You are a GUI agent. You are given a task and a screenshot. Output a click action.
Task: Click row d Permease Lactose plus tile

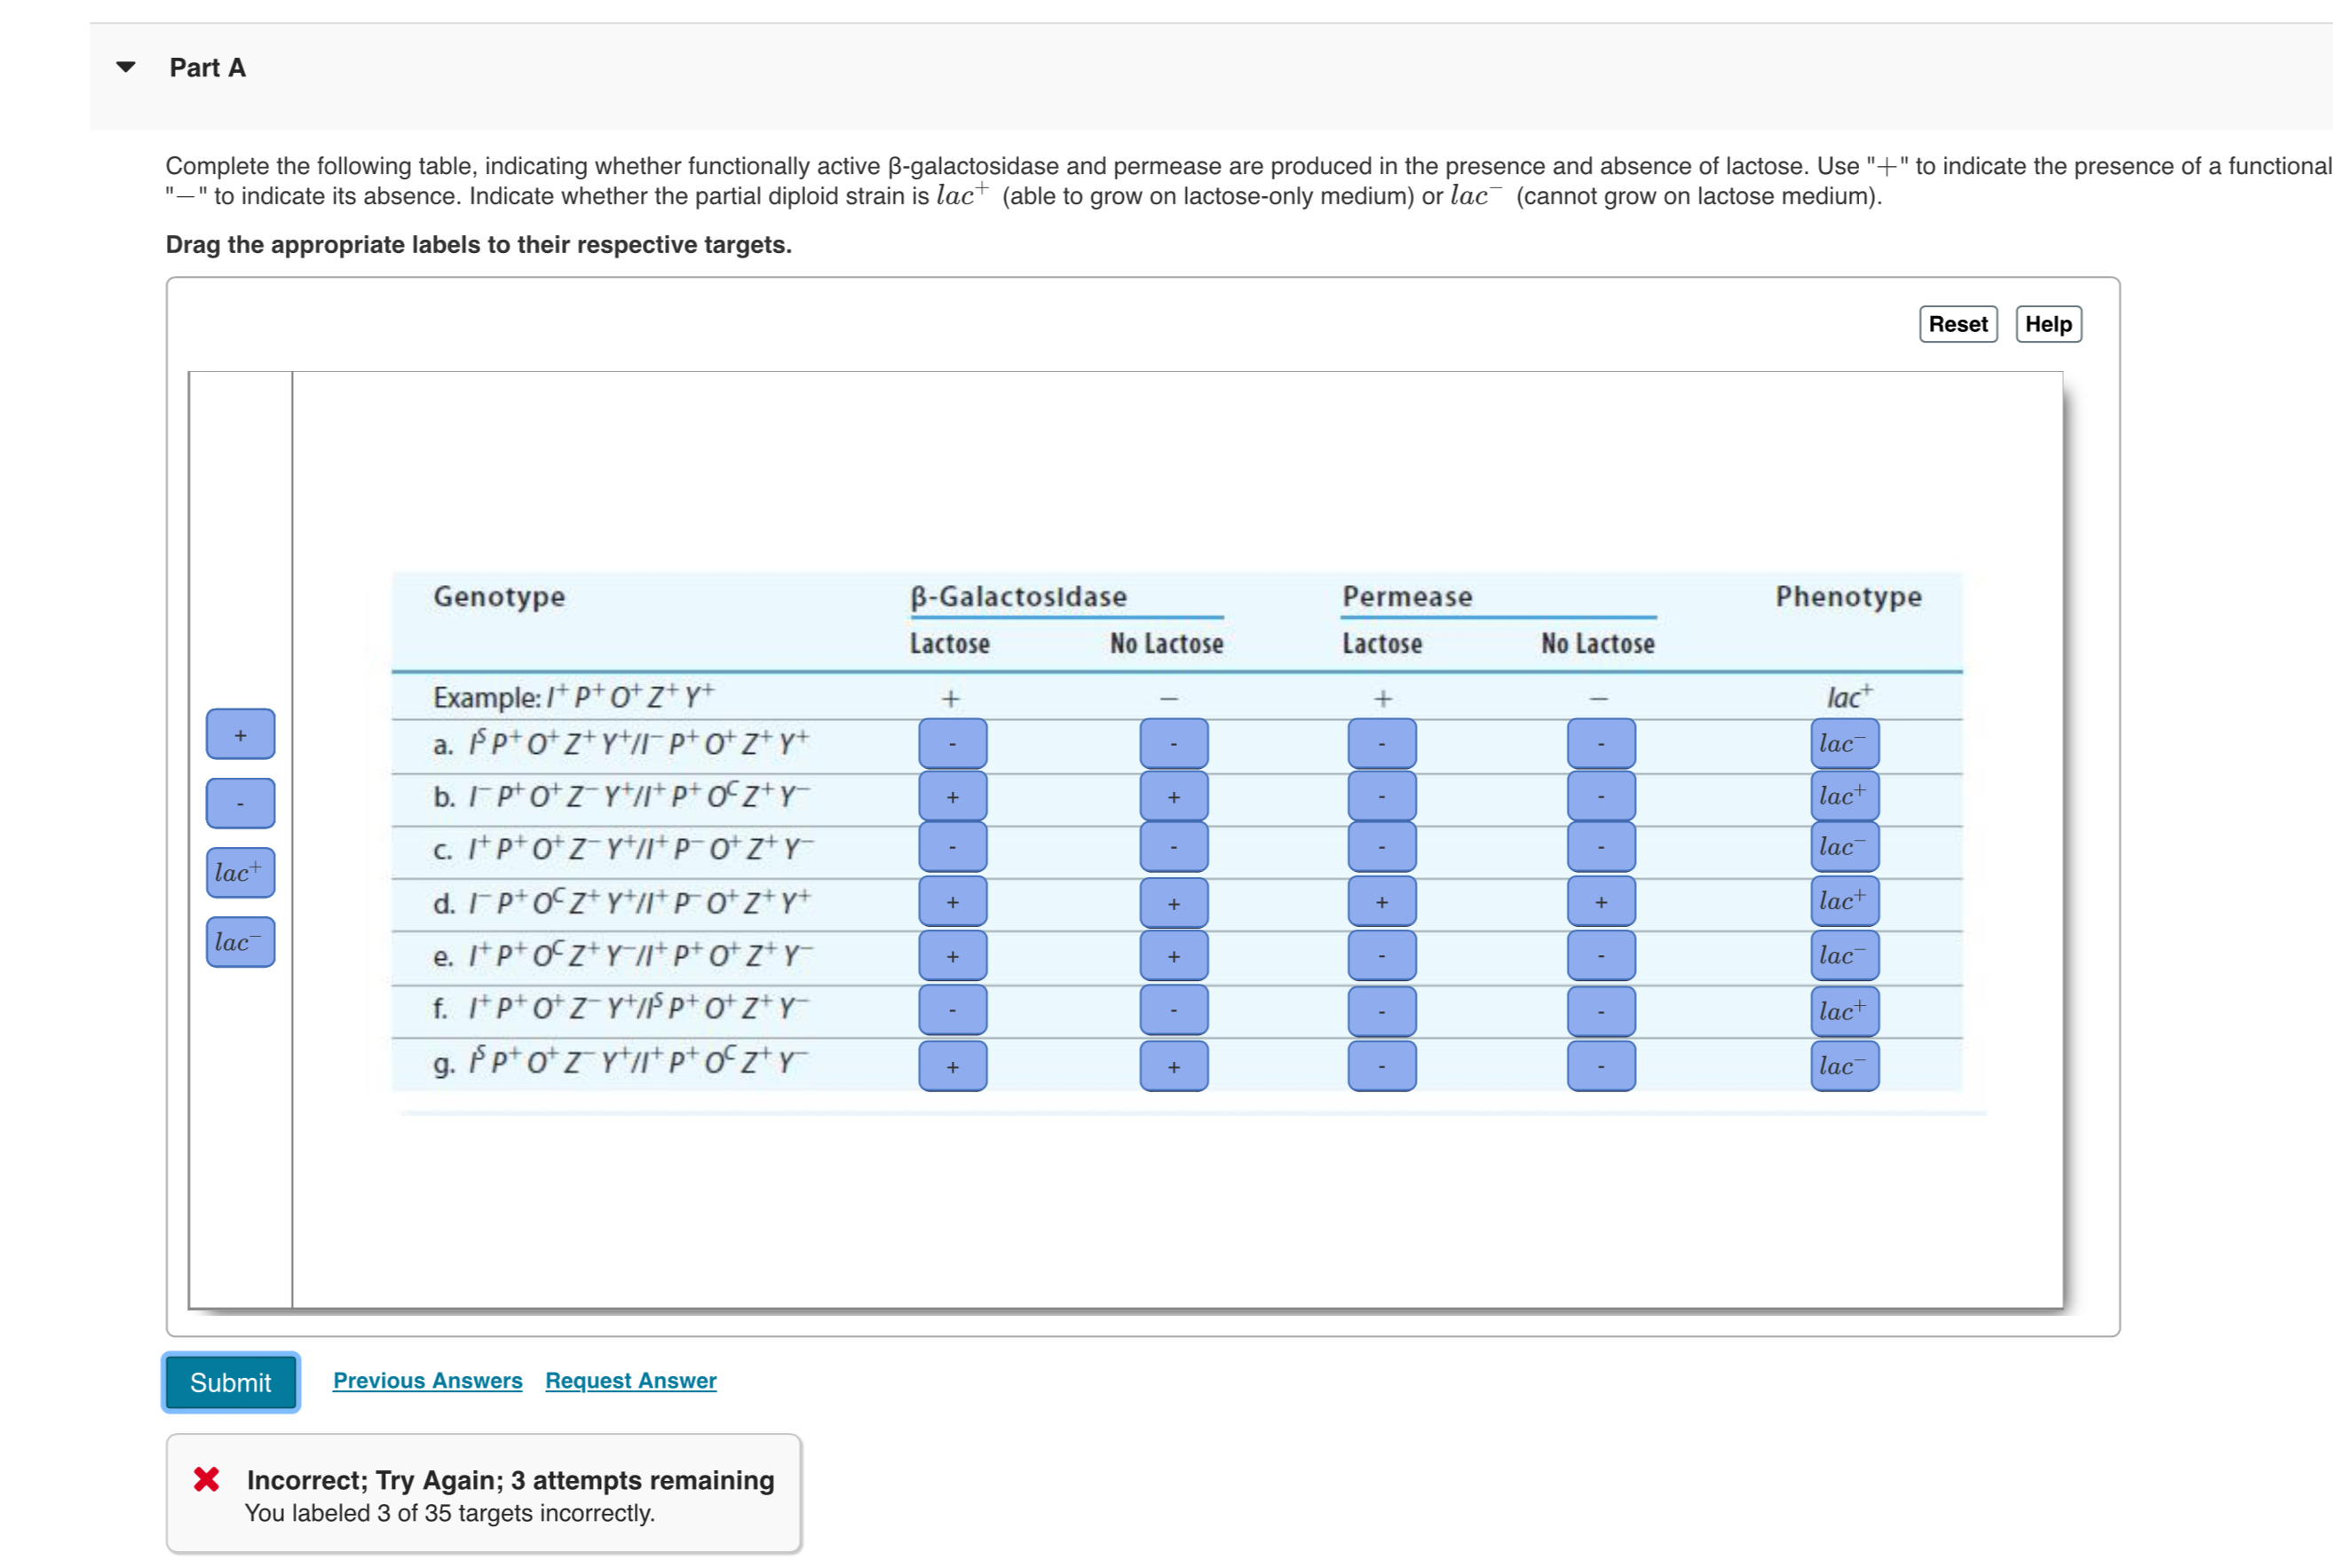pos(1381,902)
